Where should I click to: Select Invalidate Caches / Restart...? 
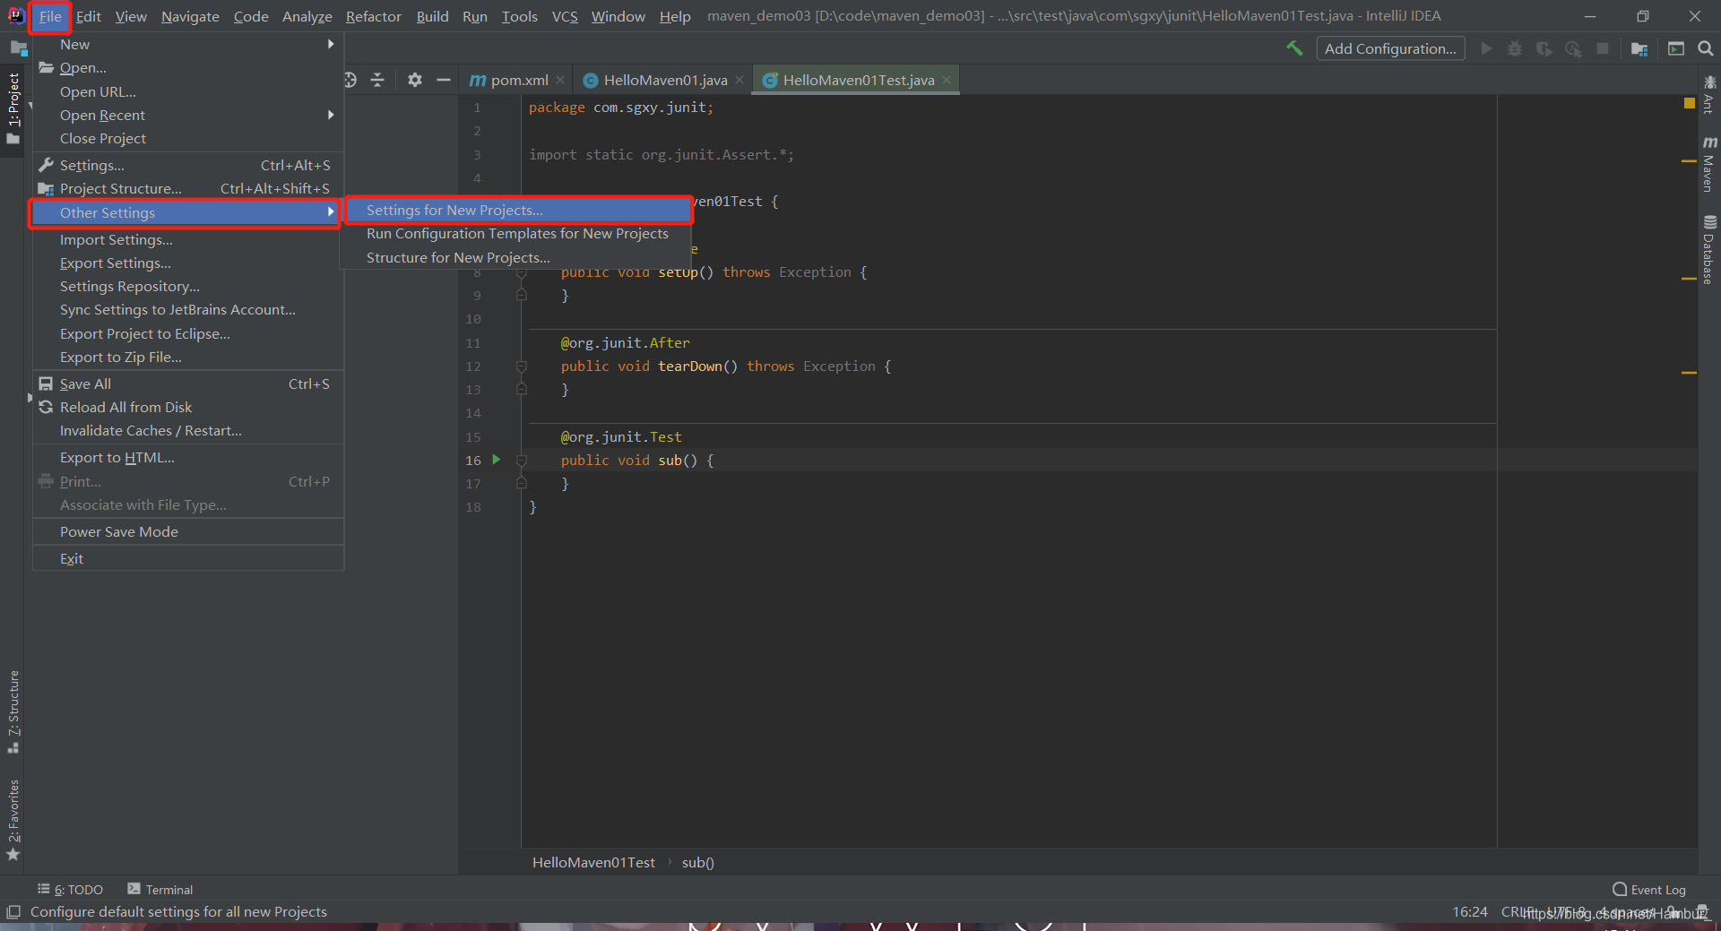pyautogui.click(x=188, y=430)
